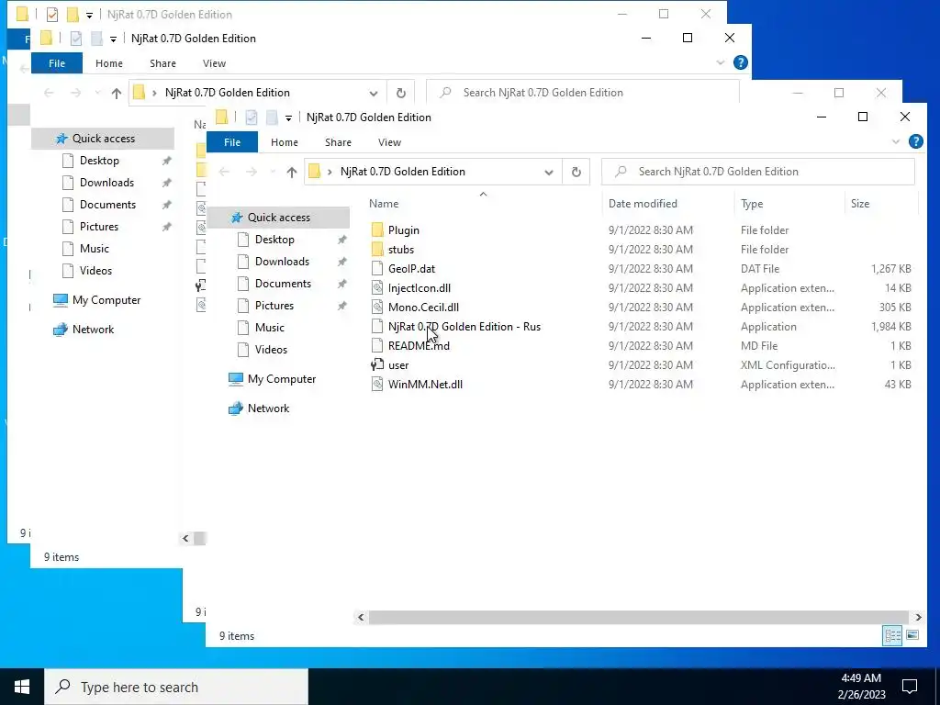940x705 pixels.
Task: Select the Plugin folder icon
Action: 377,230
